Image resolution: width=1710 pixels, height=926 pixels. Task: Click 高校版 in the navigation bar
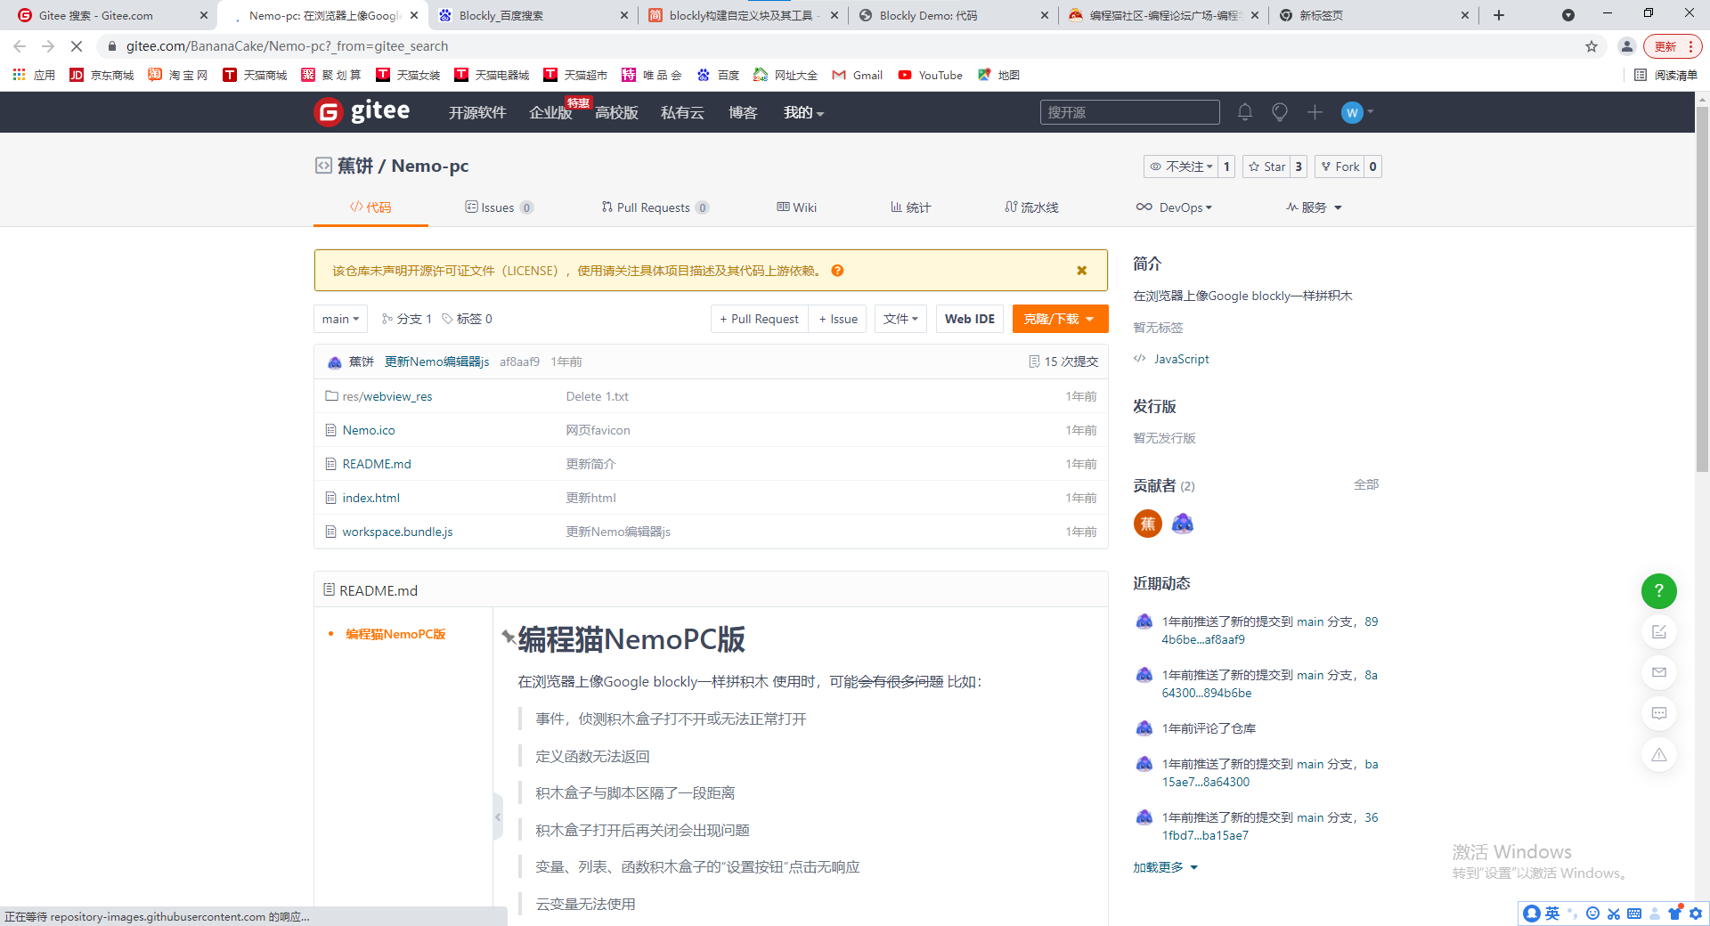pos(616,112)
